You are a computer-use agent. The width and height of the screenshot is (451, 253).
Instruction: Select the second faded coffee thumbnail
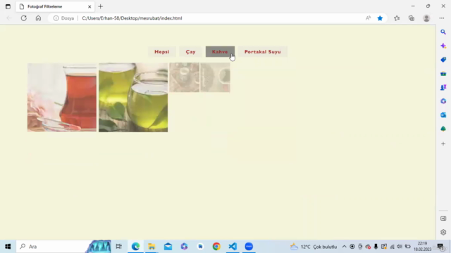coord(216,77)
